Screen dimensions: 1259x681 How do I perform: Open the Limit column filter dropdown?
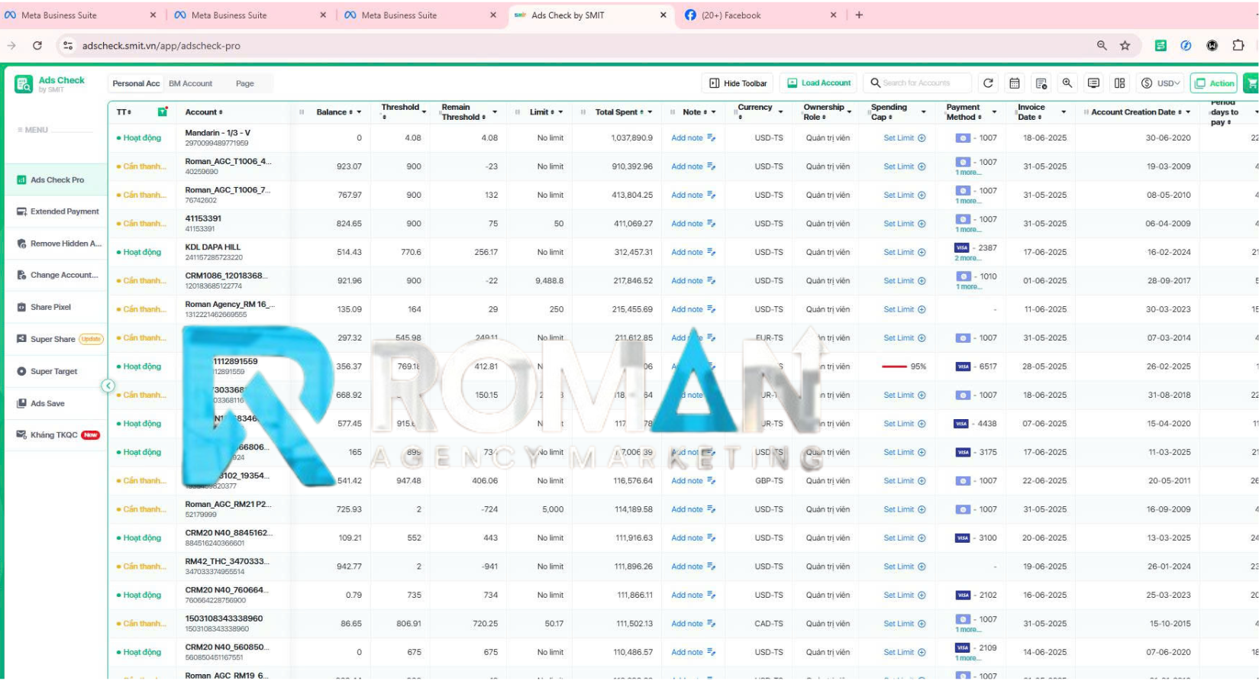click(x=560, y=112)
